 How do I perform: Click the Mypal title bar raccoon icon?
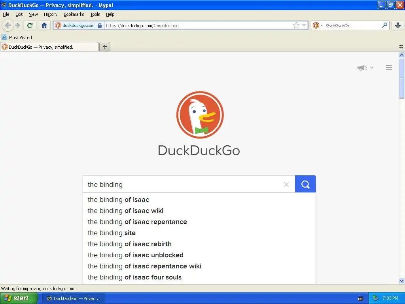[x=4, y=5]
